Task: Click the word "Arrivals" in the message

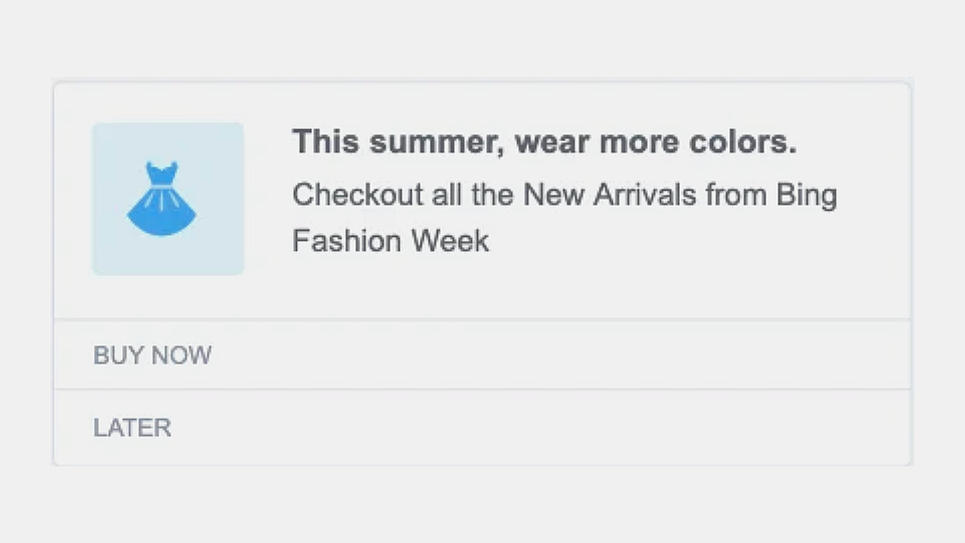Action: pos(645,195)
